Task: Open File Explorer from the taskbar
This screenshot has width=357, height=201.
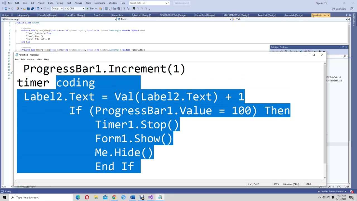Action: (96, 197)
